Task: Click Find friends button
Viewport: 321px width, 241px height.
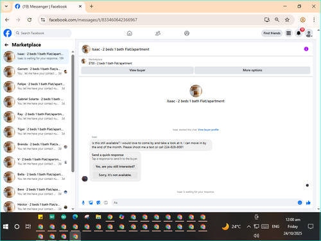Action: tap(272, 33)
